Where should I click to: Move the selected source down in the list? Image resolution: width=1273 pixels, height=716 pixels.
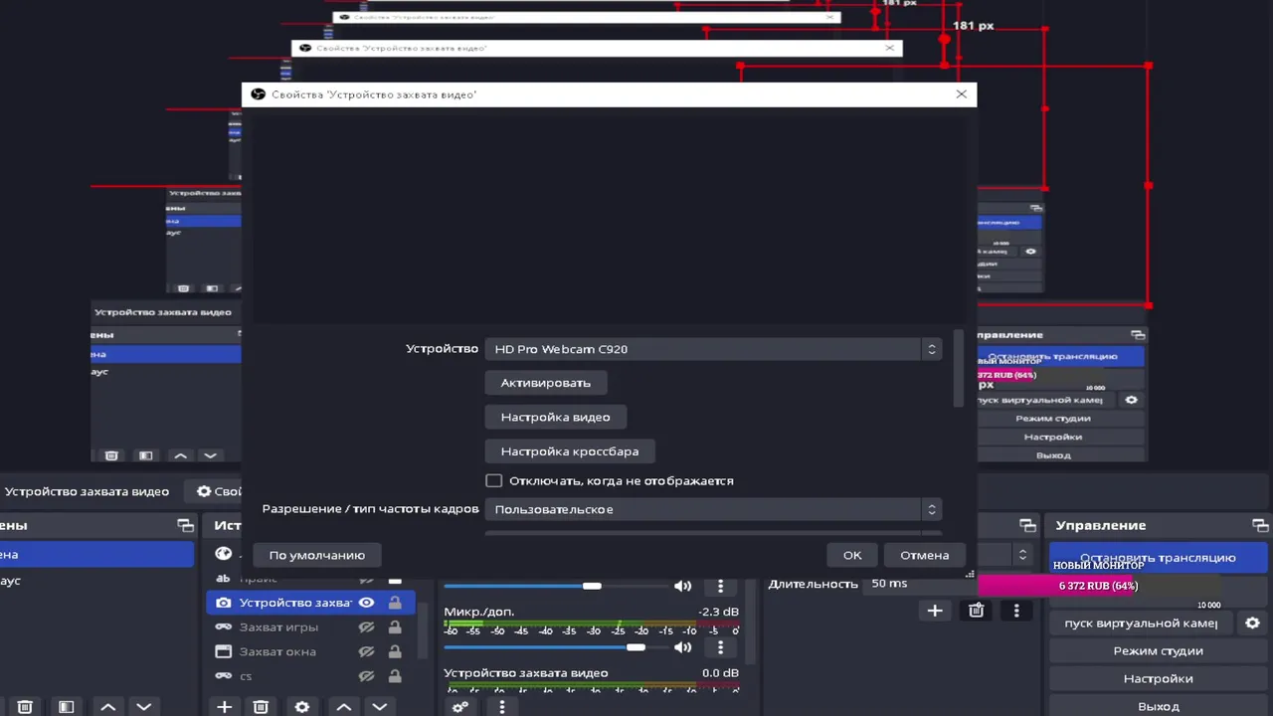coord(379,707)
